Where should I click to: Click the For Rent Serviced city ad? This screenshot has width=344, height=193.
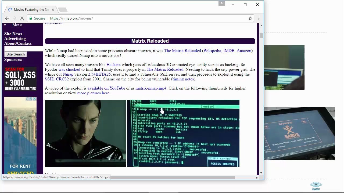(x=20, y=136)
